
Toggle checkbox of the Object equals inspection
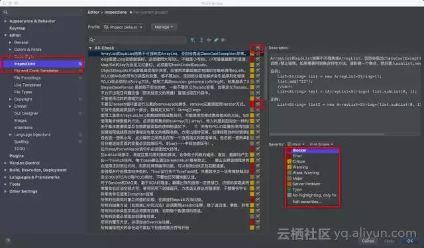pyautogui.click(x=258, y=70)
